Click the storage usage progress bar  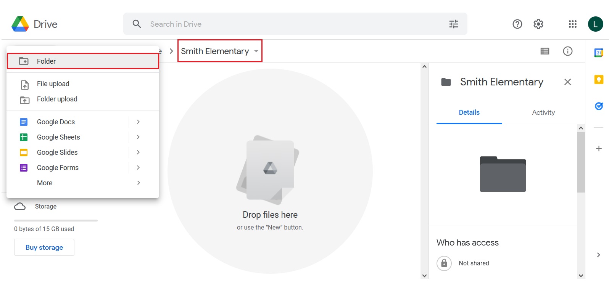click(x=56, y=220)
